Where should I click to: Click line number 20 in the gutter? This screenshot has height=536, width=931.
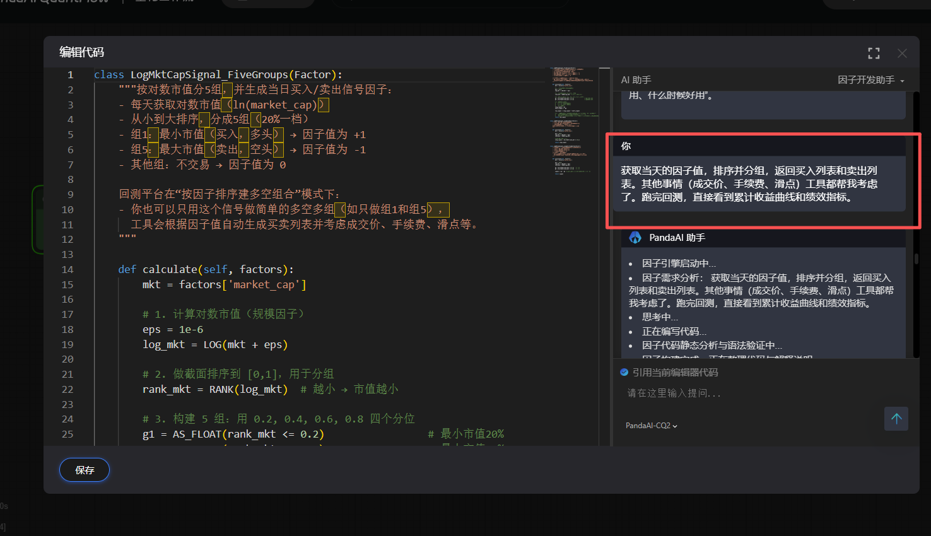pos(67,359)
